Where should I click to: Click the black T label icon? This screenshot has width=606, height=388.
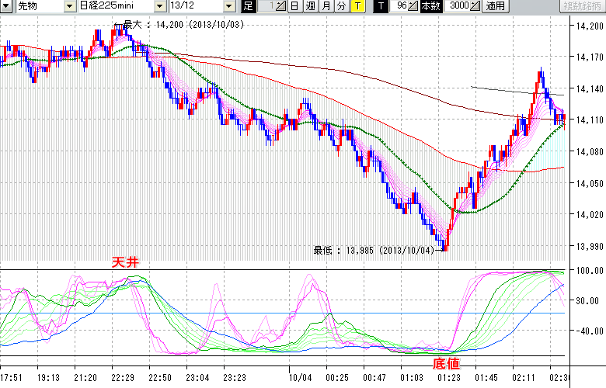(380, 6)
